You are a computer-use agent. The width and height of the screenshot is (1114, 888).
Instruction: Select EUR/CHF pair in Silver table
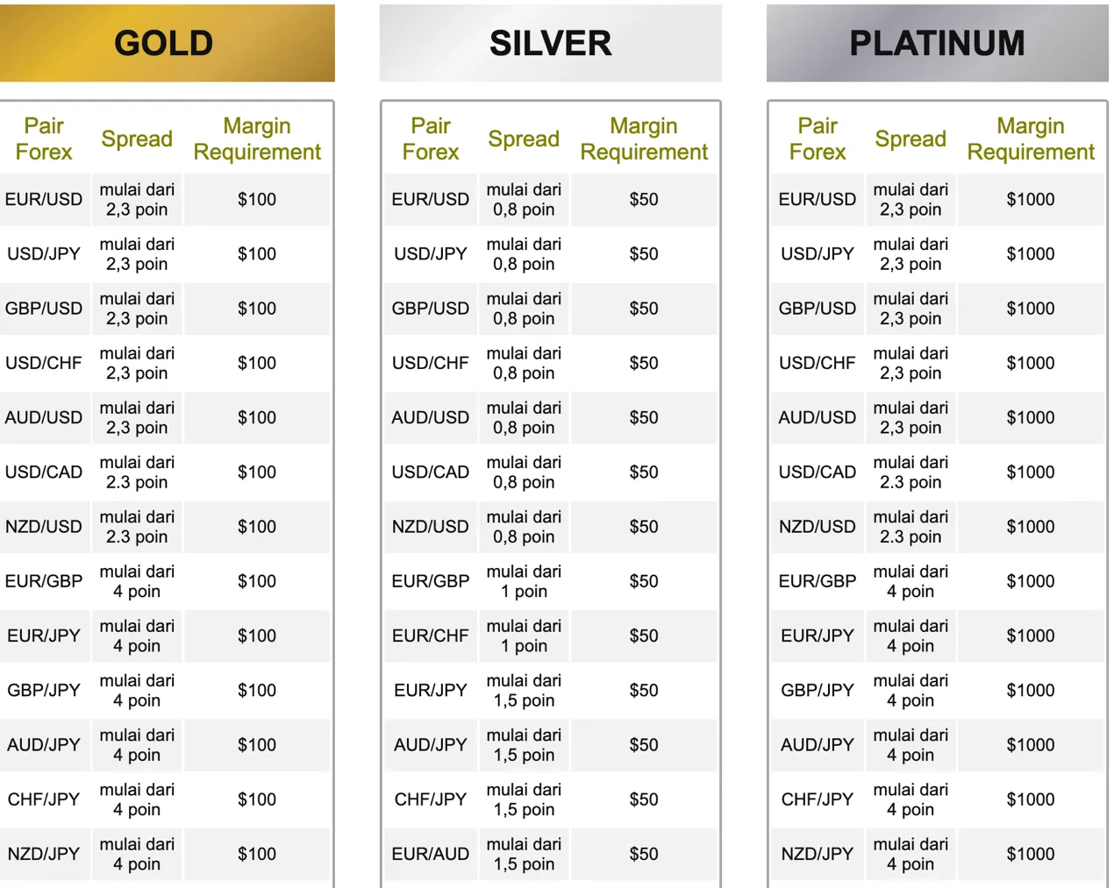click(x=431, y=636)
